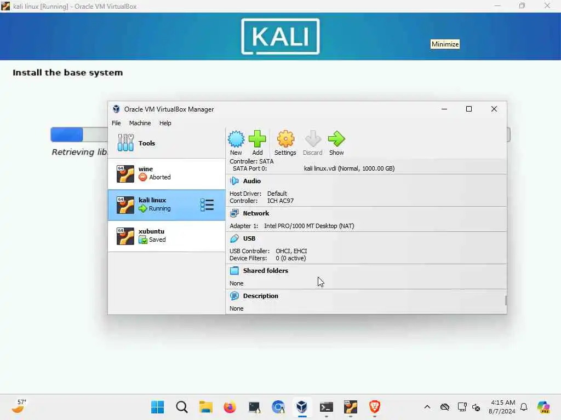This screenshot has height=420, width=561.
Task: Open File Explorer from taskbar
Action: [206, 407]
